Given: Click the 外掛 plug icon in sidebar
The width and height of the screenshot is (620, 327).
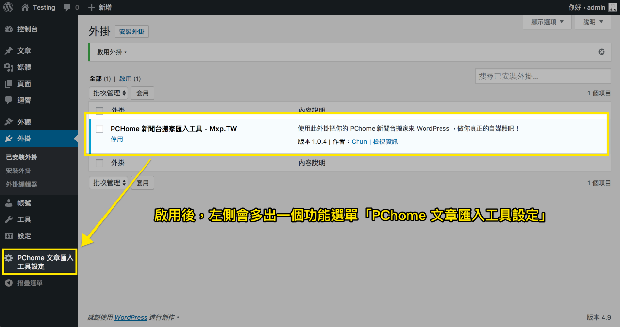Looking at the screenshot, I should tap(9, 139).
